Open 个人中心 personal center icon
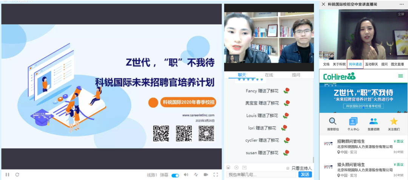 (x=353, y=121)
